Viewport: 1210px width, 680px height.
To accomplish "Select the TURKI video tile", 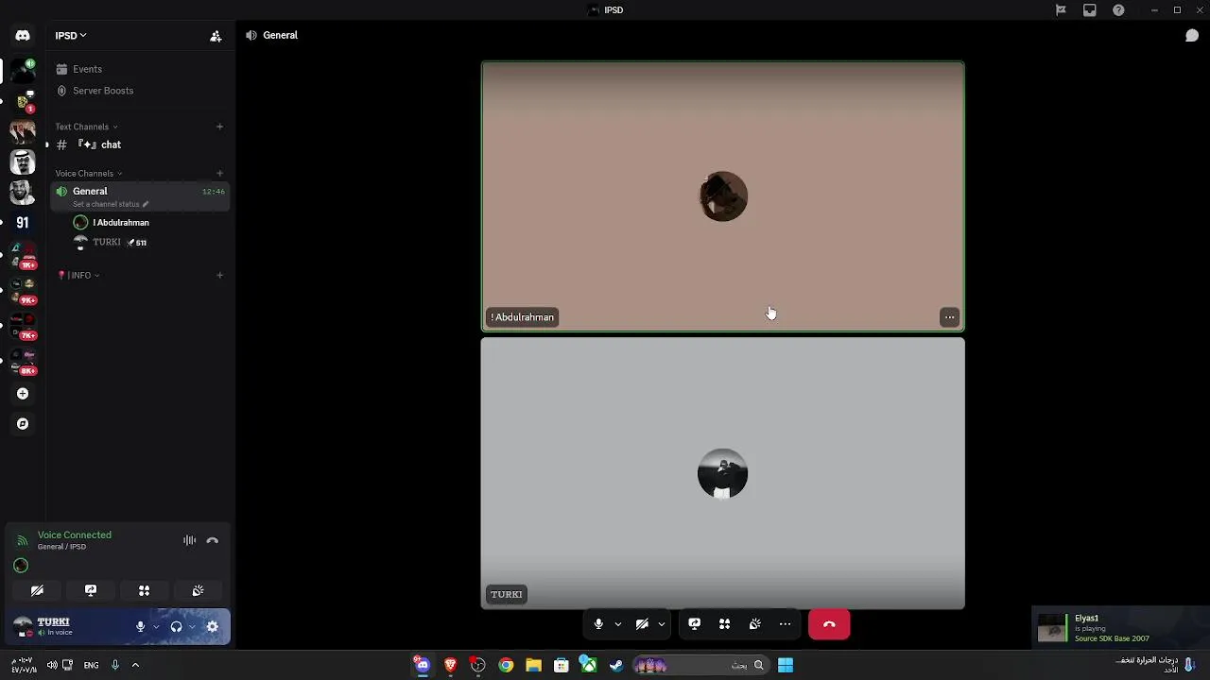I will coord(723,473).
